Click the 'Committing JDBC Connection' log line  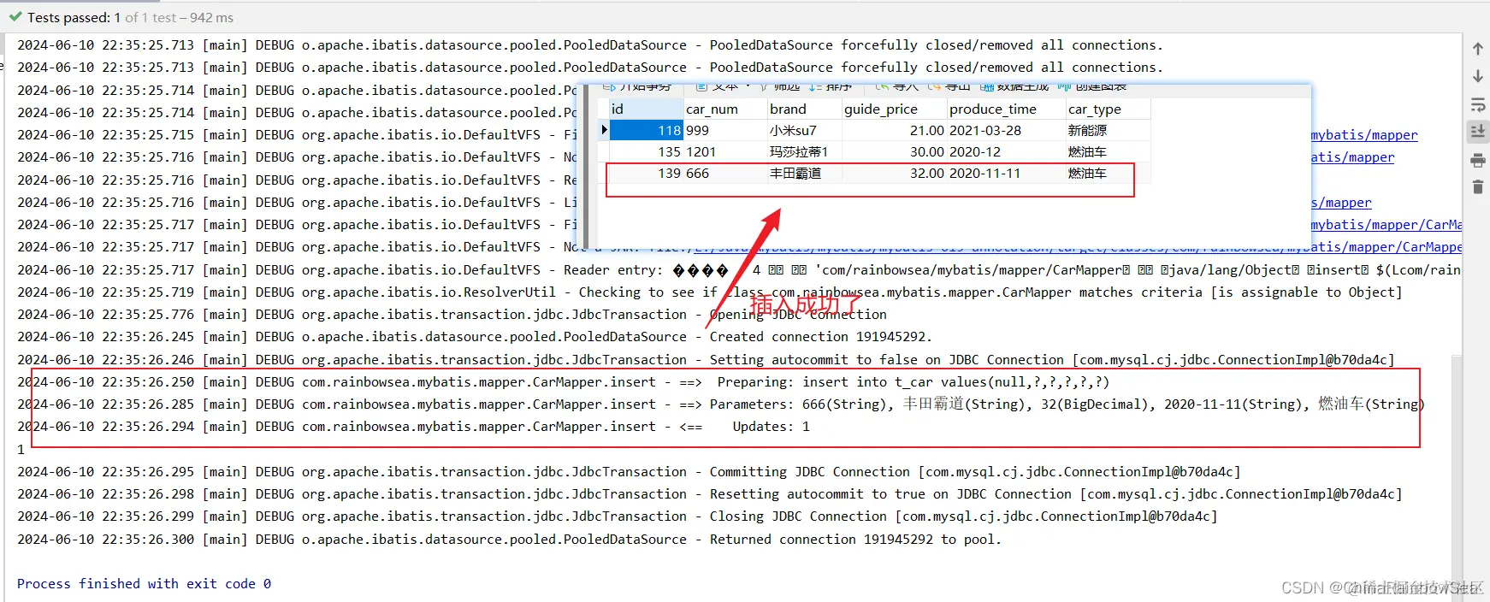tap(629, 472)
